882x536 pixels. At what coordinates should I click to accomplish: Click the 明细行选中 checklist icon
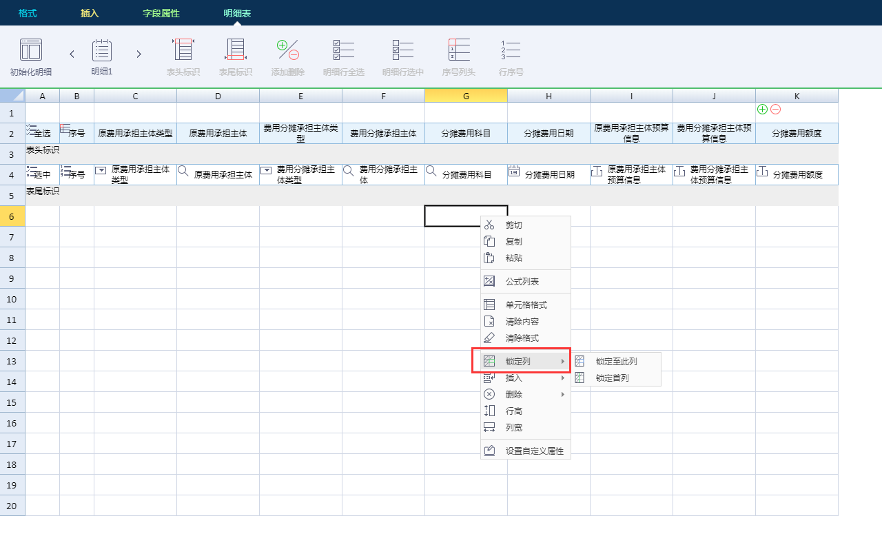point(402,50)
